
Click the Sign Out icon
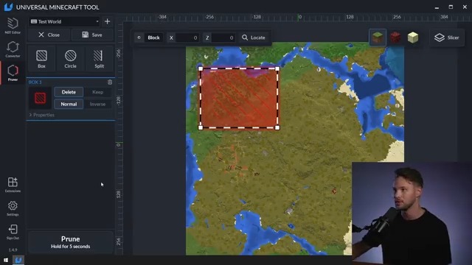click(13, 232)
